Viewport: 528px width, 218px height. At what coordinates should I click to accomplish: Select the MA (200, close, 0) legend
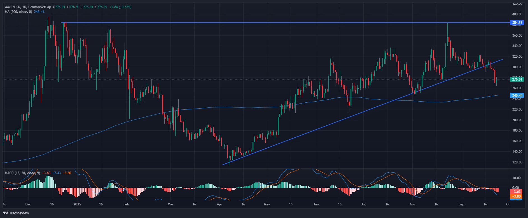tap(18, 12)
